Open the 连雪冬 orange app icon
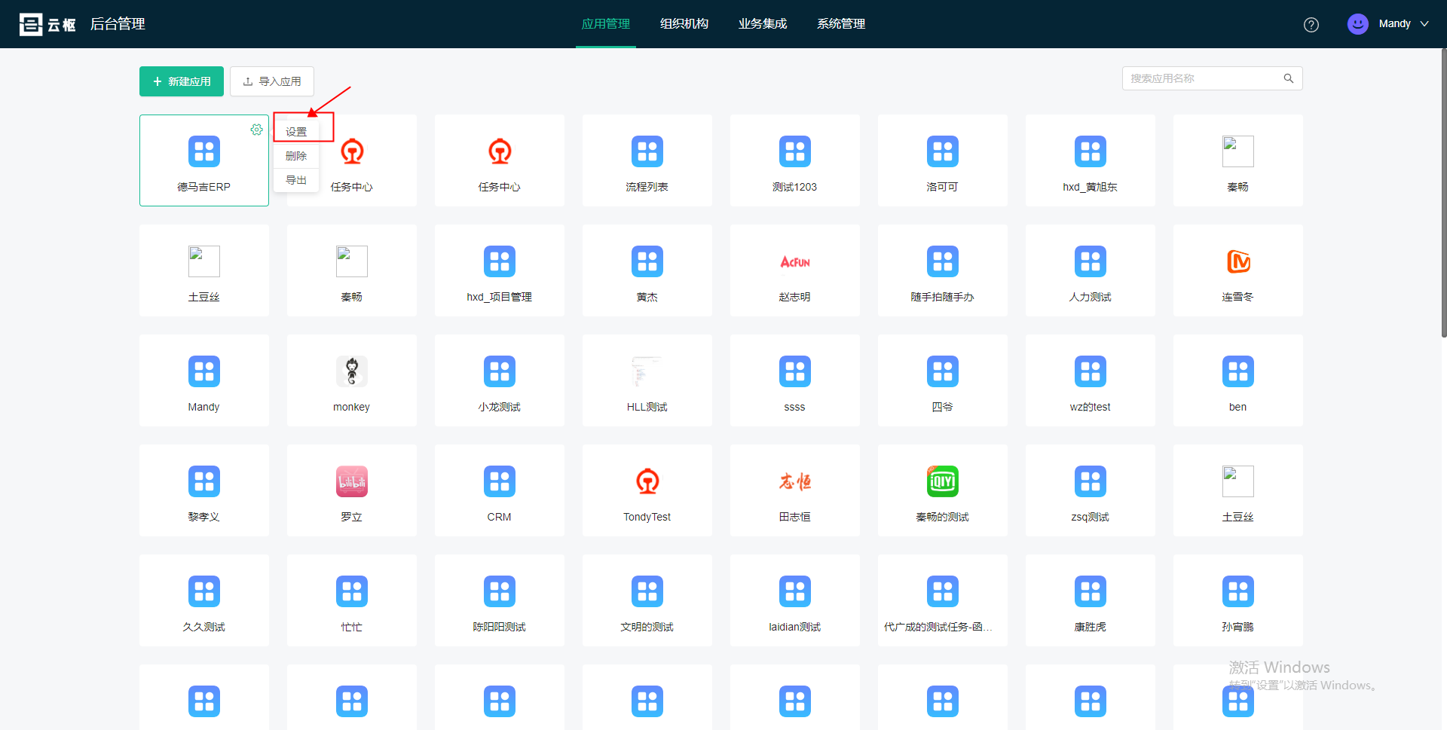The image size is (1447, 730). coord(1238,261)
